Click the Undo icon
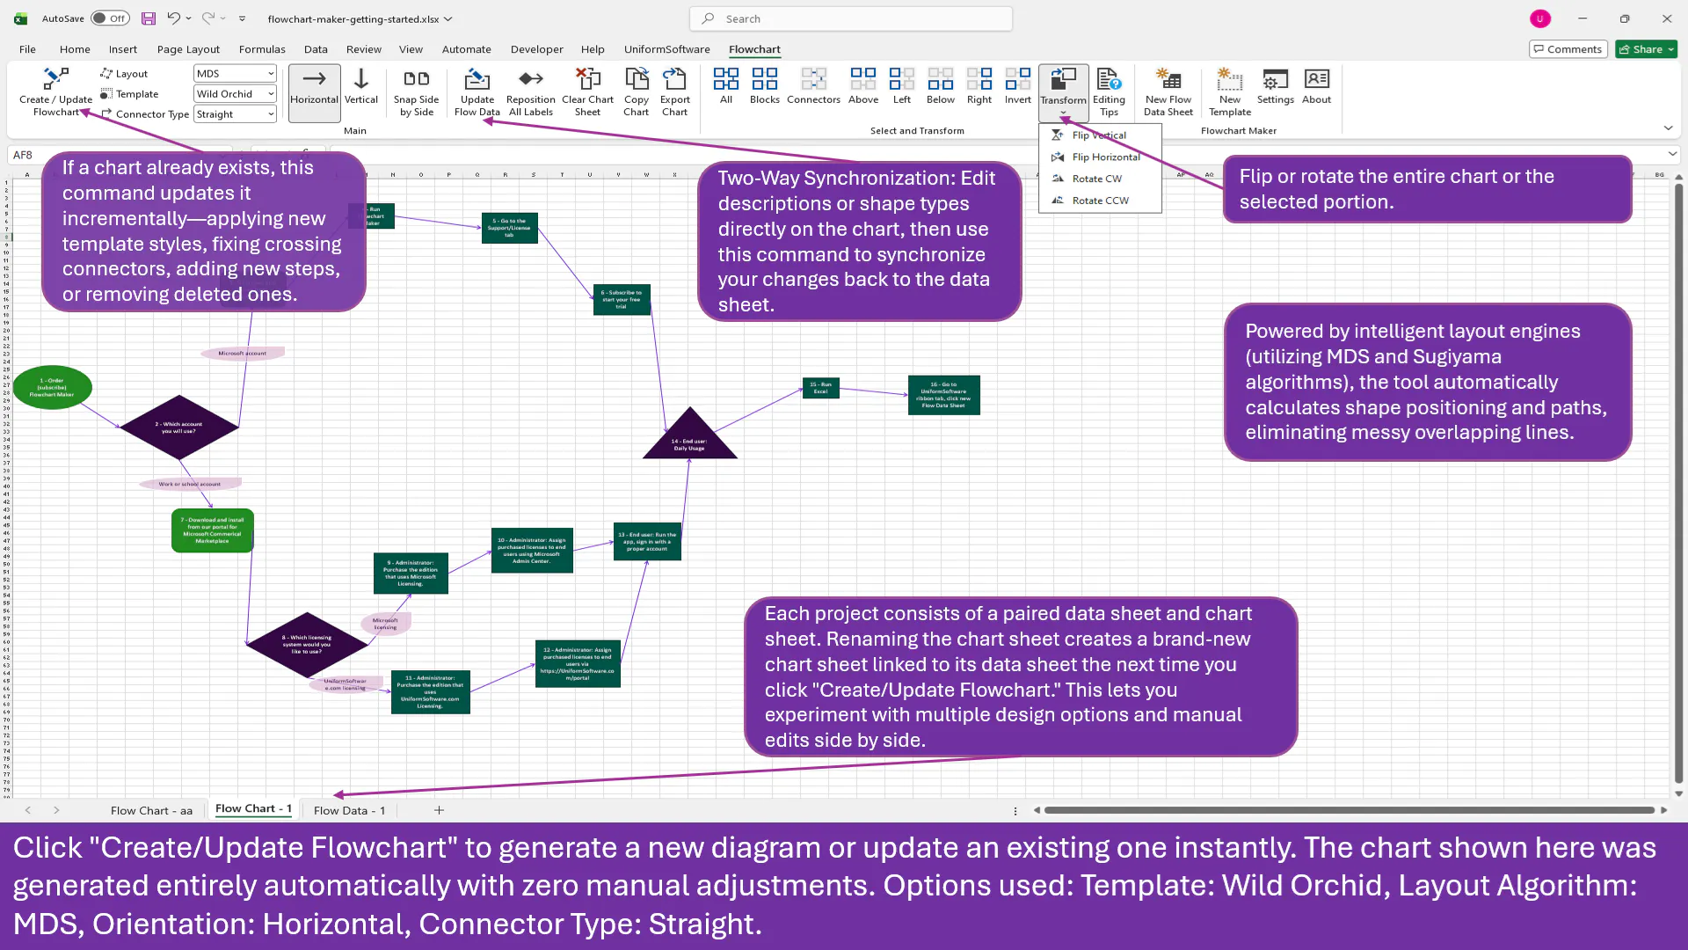The image size is (1688, 950). pyautogui.click(x=174, y=18)
